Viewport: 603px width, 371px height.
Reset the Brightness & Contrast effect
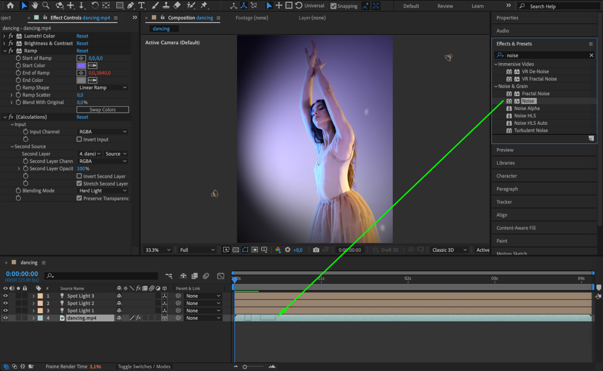(x=82, y=44)
